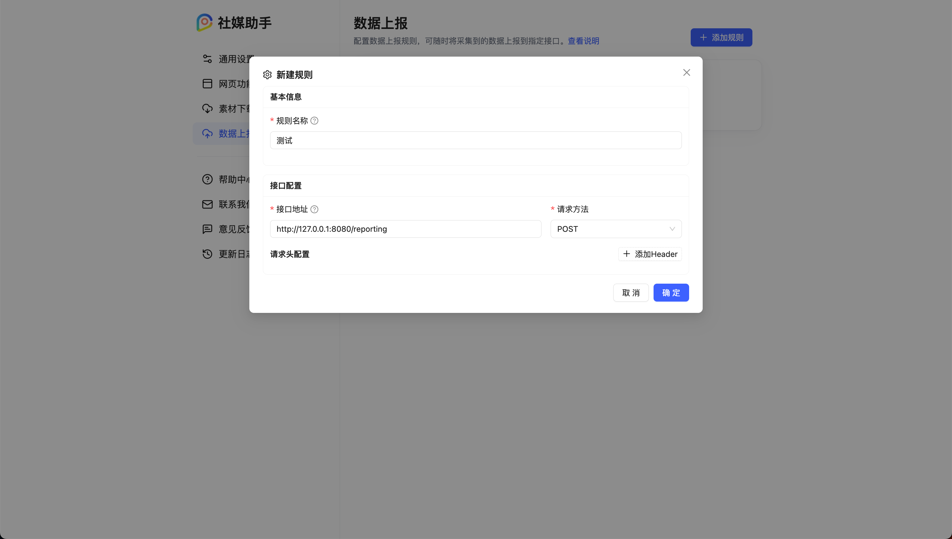Select the 通用设置 settings icon in sidebar
Viewport: 952px width, 539px height.
coord(207,58)
